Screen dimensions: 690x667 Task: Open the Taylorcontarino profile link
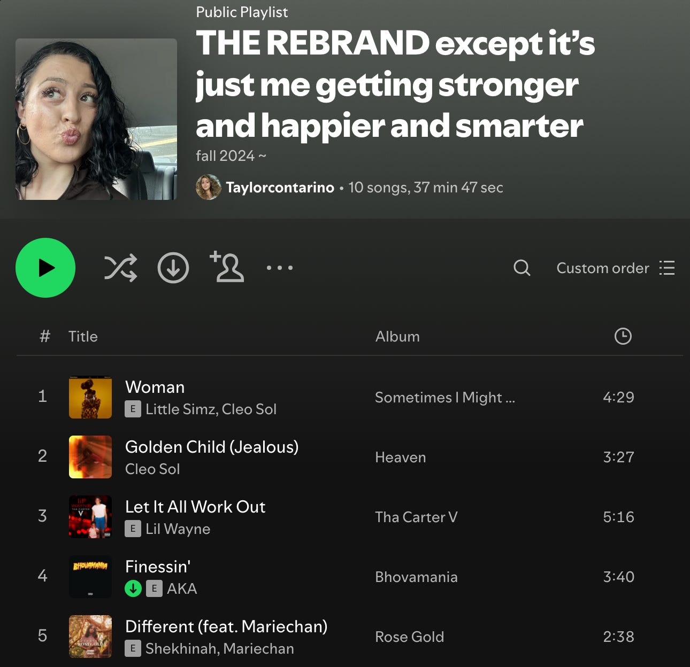280,187
